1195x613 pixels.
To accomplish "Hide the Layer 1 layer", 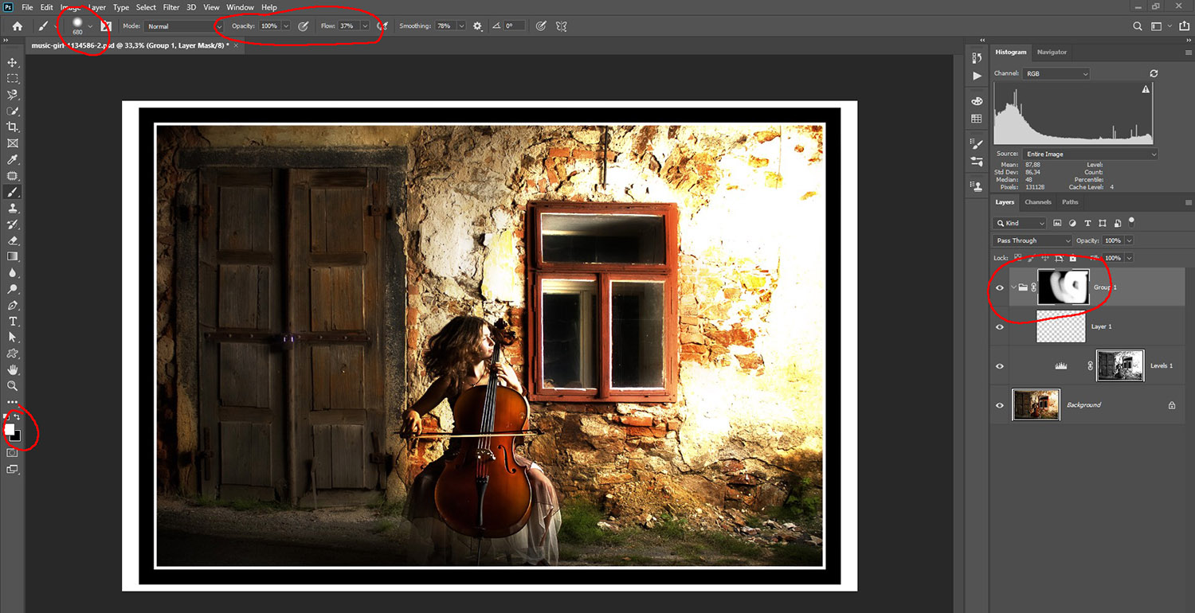I will click(x=1000, y=326).
